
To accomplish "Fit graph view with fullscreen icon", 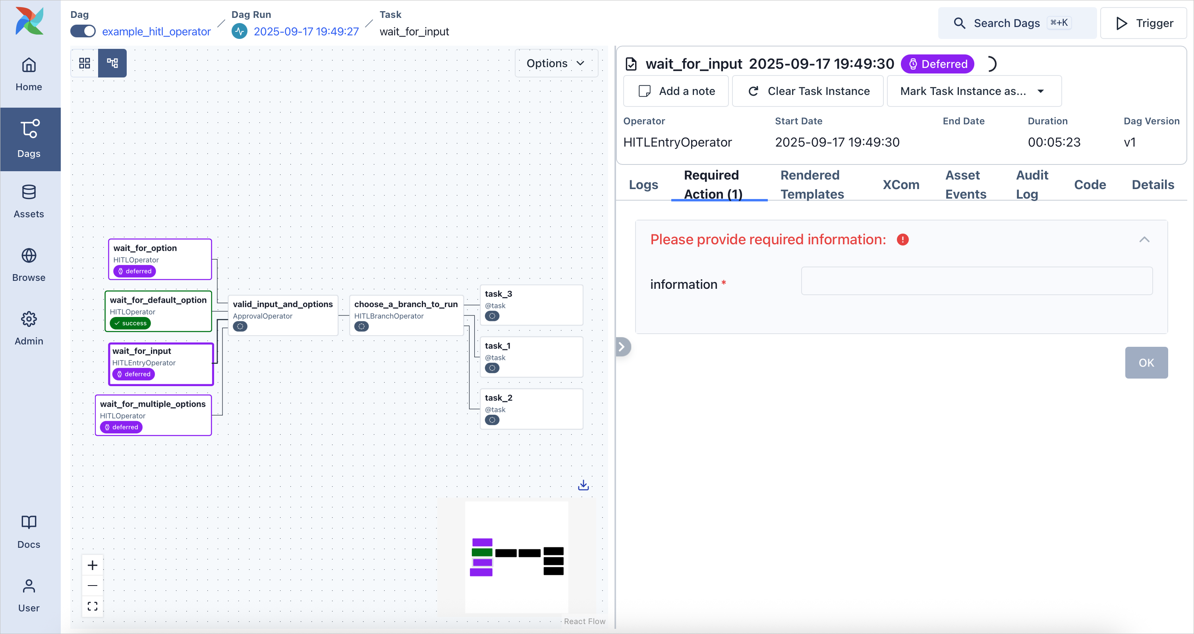I will click(92, 606).
